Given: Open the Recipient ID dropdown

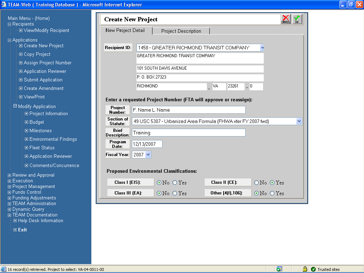Looking at the screenshot, I should (x=262, y=48).
